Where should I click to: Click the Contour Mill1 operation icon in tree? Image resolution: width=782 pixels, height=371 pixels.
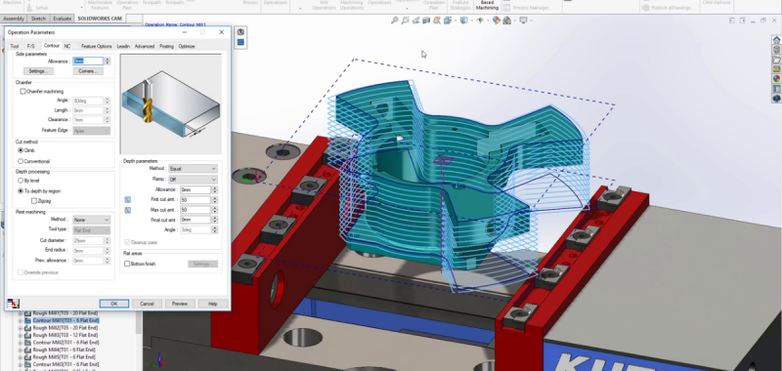pyautogui.click(x=28, y=320)
